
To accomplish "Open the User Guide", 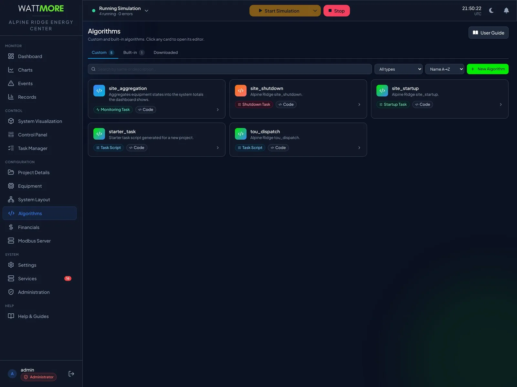I will tap(488, 33).
